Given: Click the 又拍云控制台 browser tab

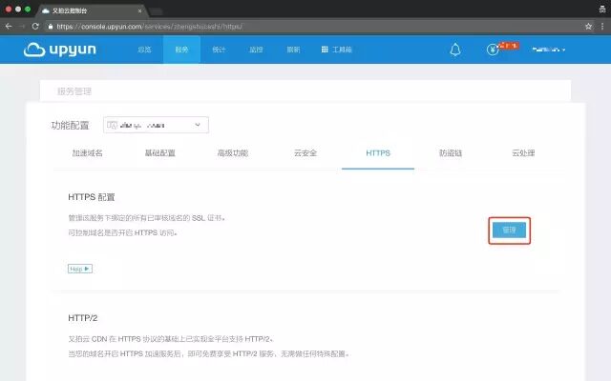Looking at the screenshot, I should click(92, 10).
